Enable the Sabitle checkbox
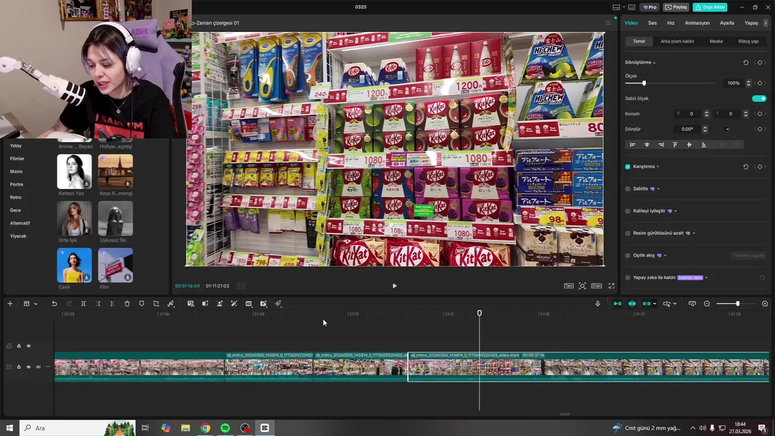The height and width of the screenshot is (436, 775). coord(628,189)
